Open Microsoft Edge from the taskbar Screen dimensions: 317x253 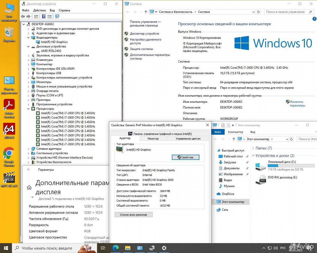(115, 248)
